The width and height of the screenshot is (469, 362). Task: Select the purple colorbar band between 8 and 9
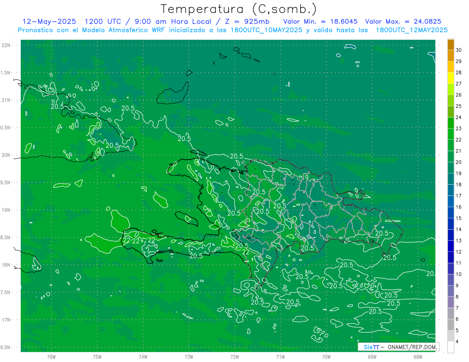click(451, 291)
